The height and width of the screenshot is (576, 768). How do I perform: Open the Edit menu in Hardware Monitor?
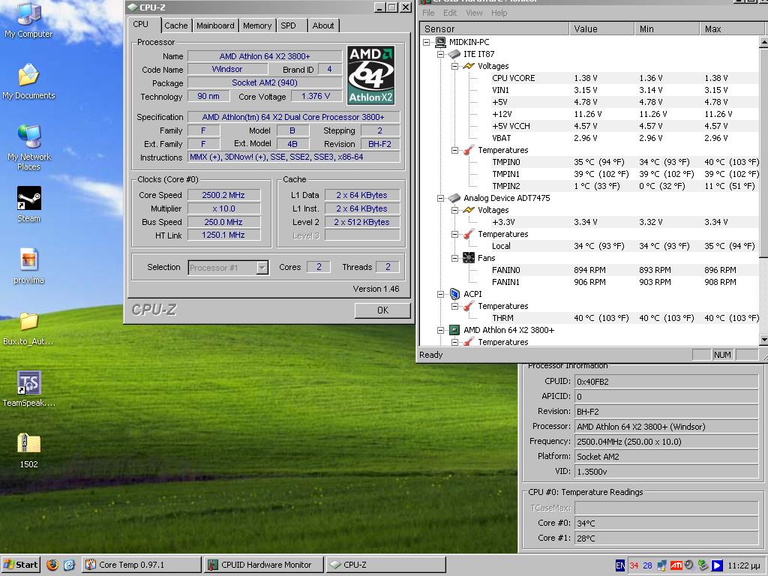[x=450, y=13]
